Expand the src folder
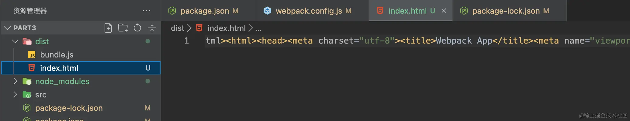Screen dimensions: 630x121 15,94
